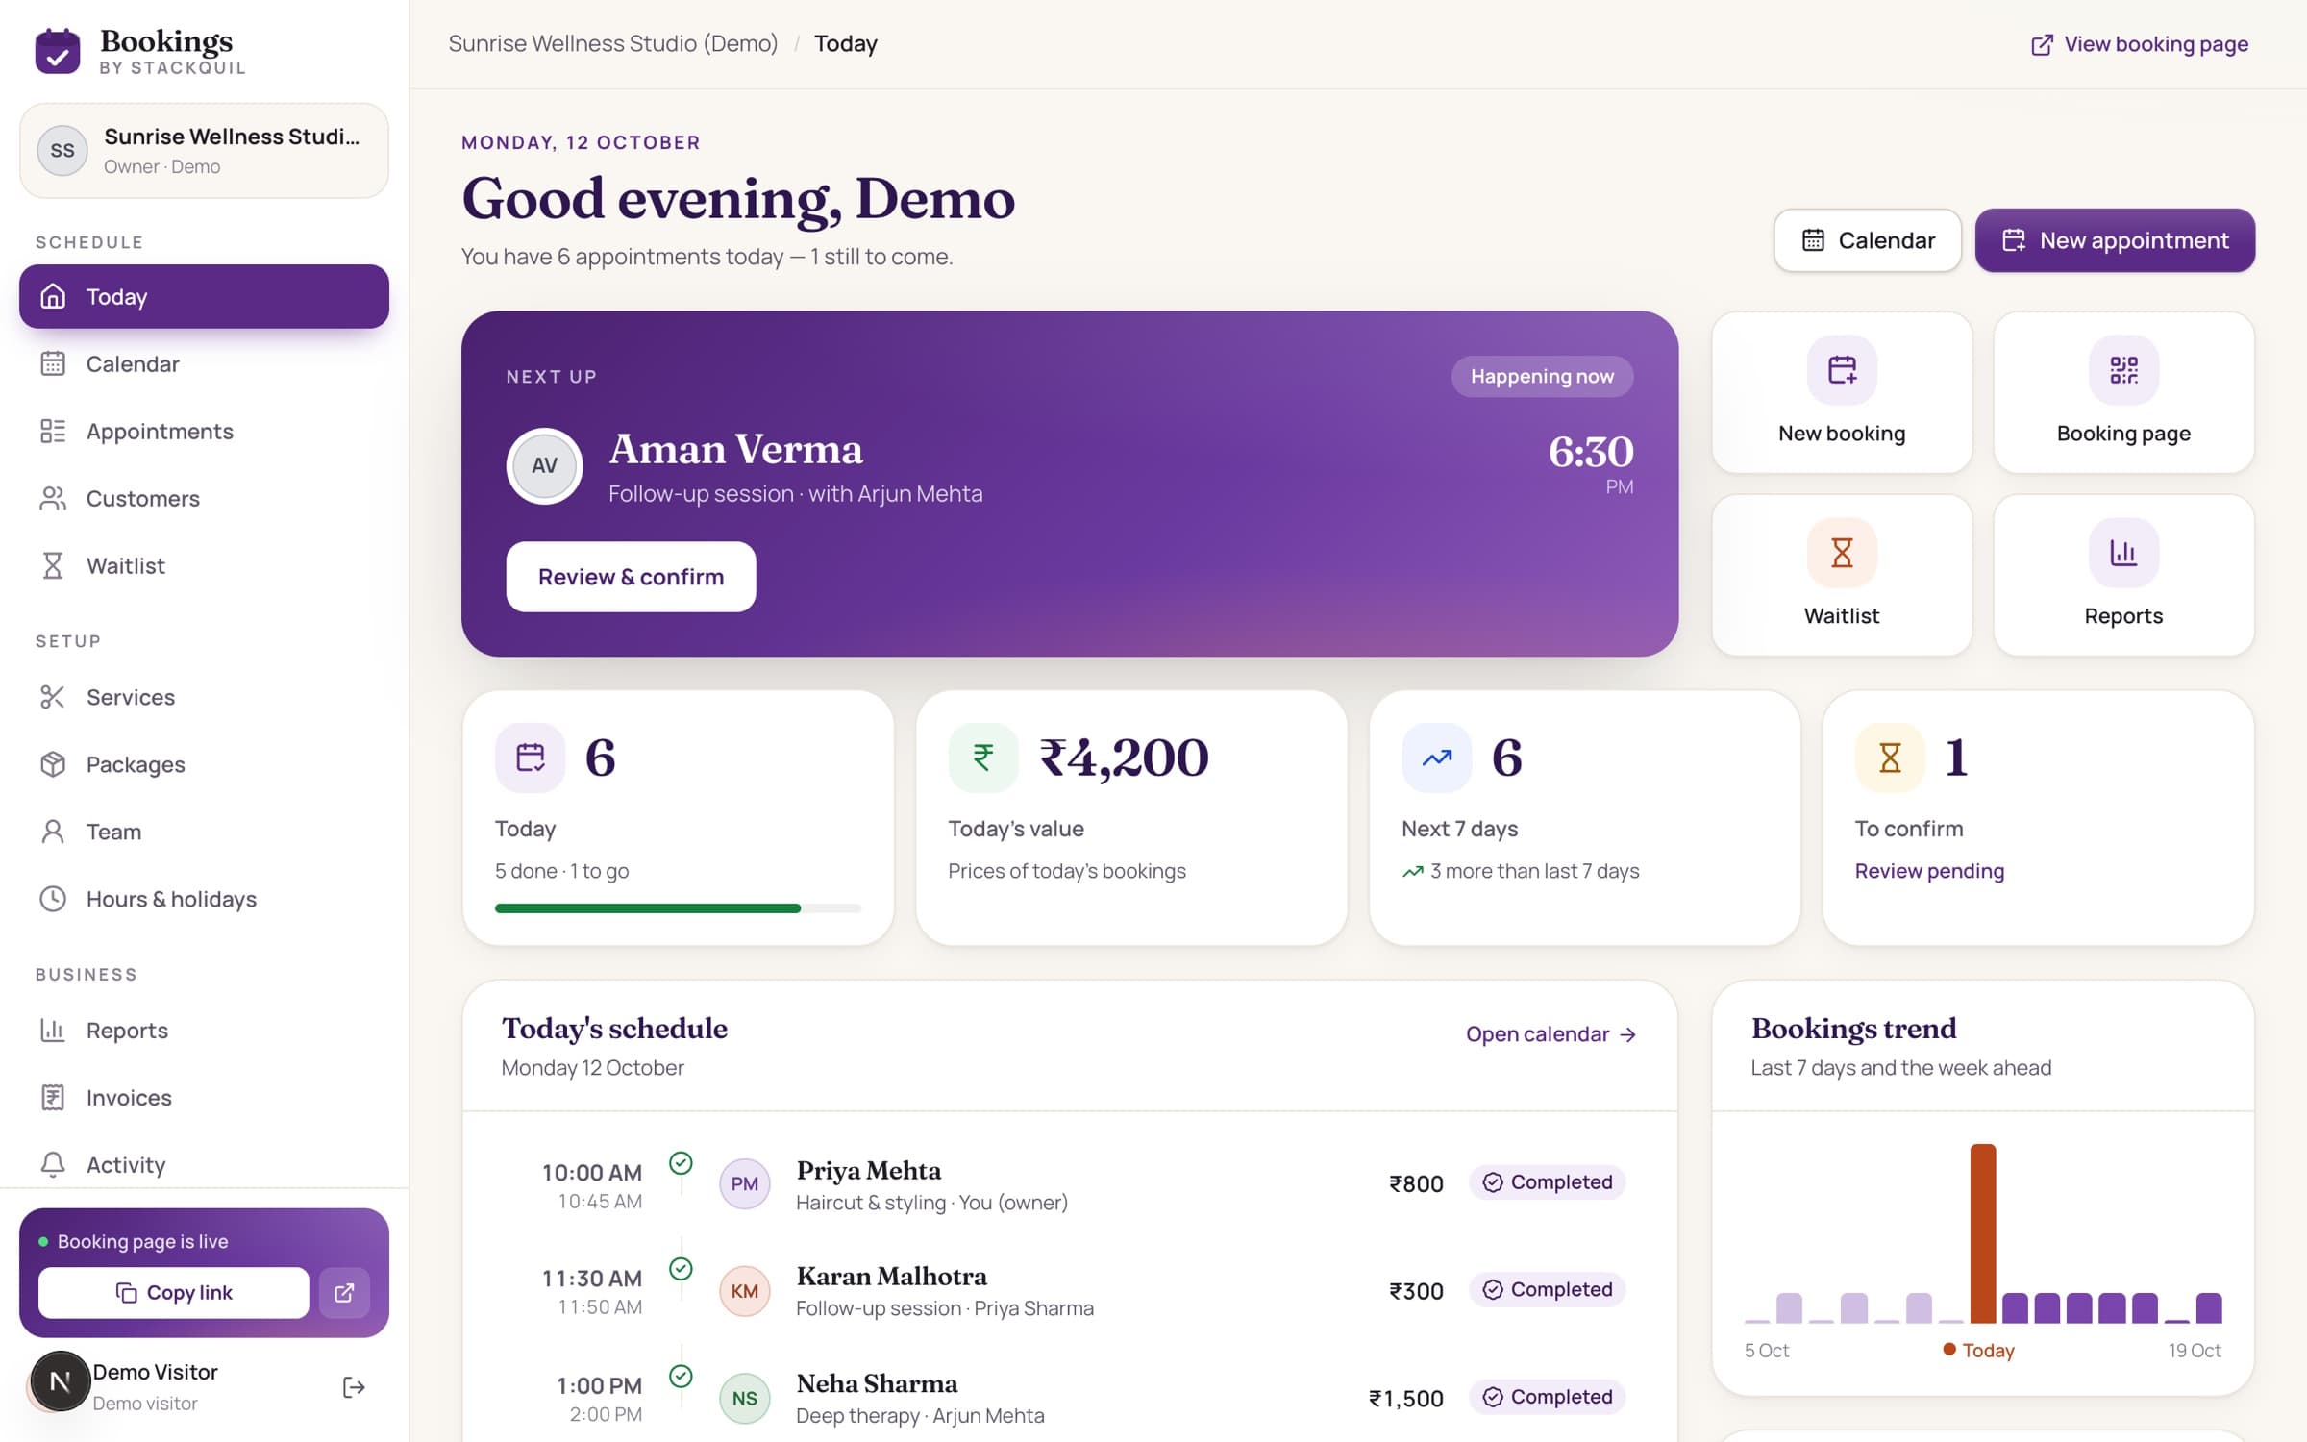Image resolution: width=2307 pixels, height=1442 pixels.
Task: Open Calendar in the sidebar
Action: point(204,364)
